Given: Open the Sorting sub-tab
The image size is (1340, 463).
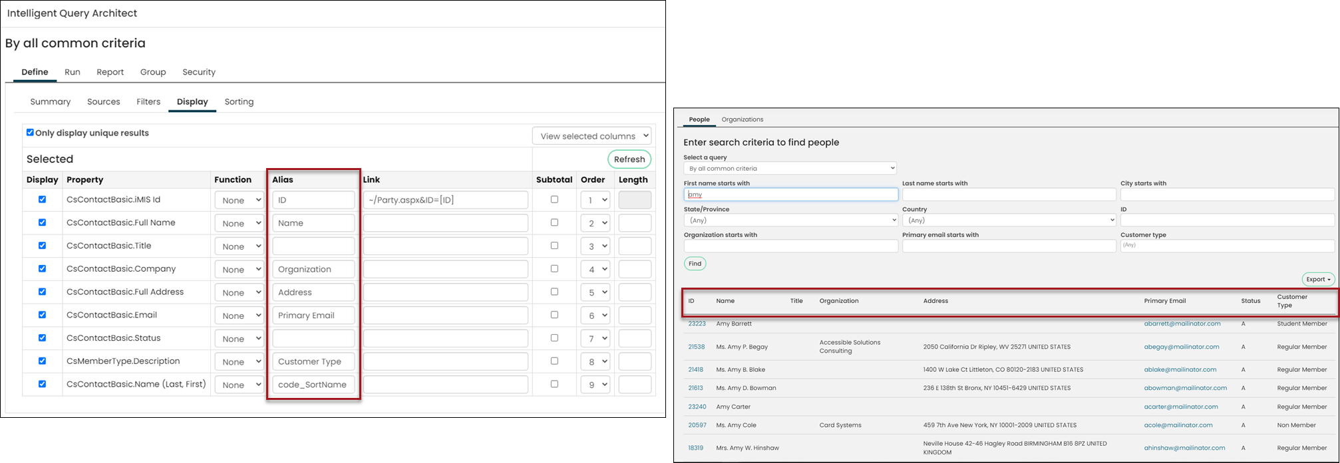Looking at the screenshot, I should coord(239,102).
